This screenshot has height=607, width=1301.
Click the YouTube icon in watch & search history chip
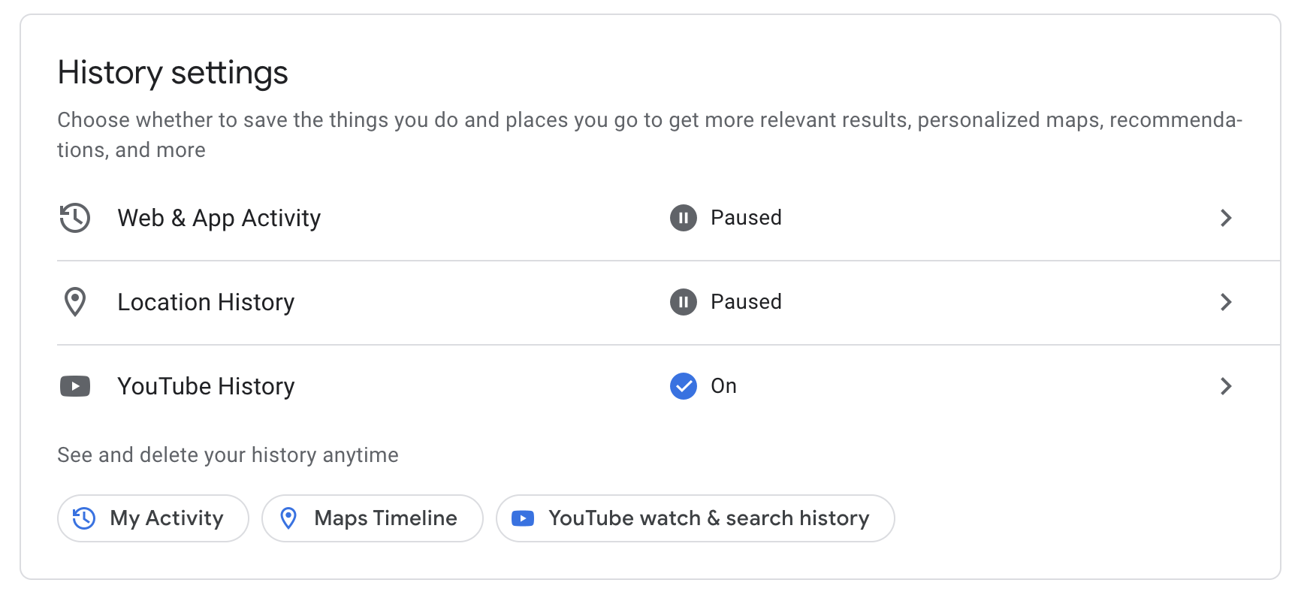[x=523, y=518]
